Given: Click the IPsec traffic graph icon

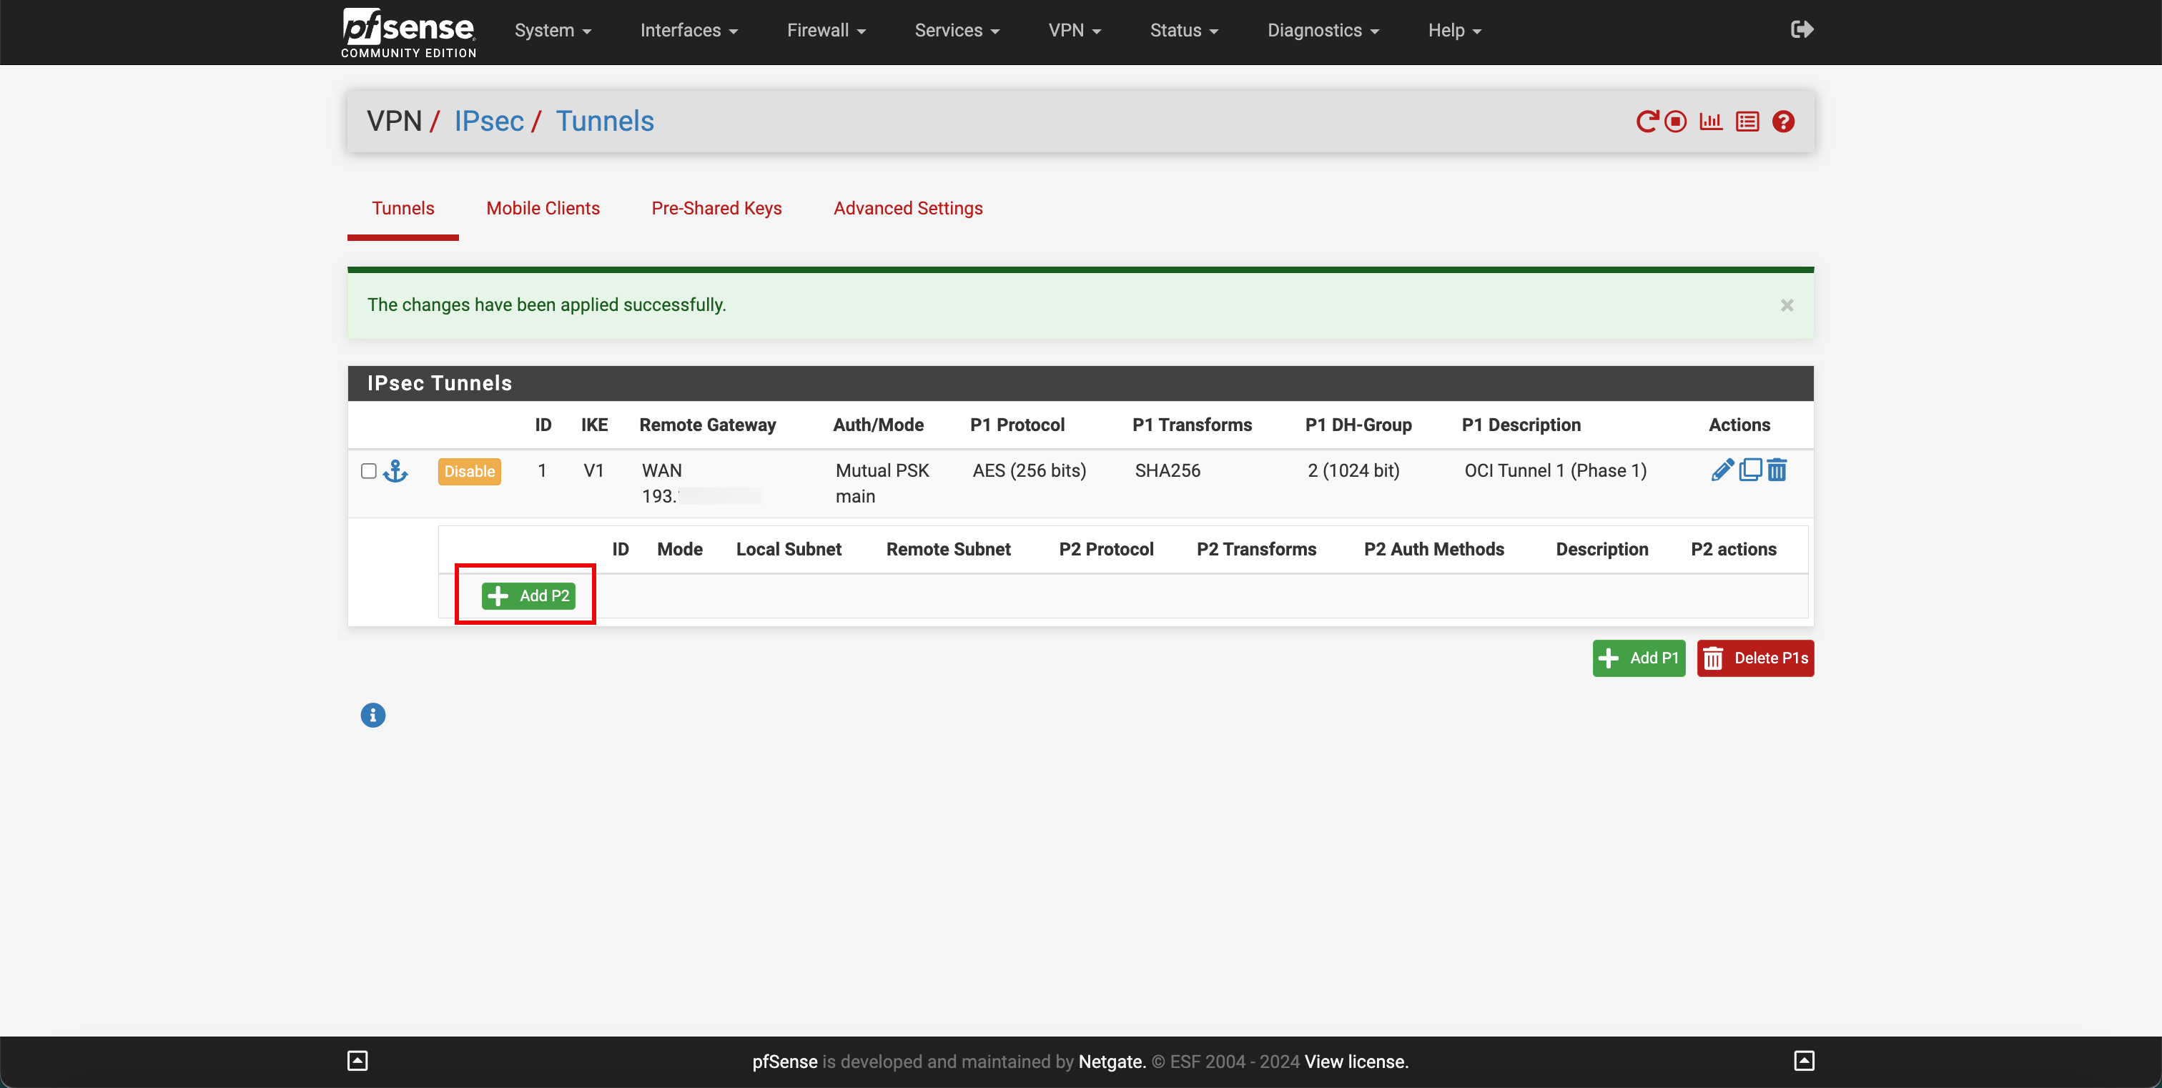Looking at the screenshot, I should (1711, 121).
